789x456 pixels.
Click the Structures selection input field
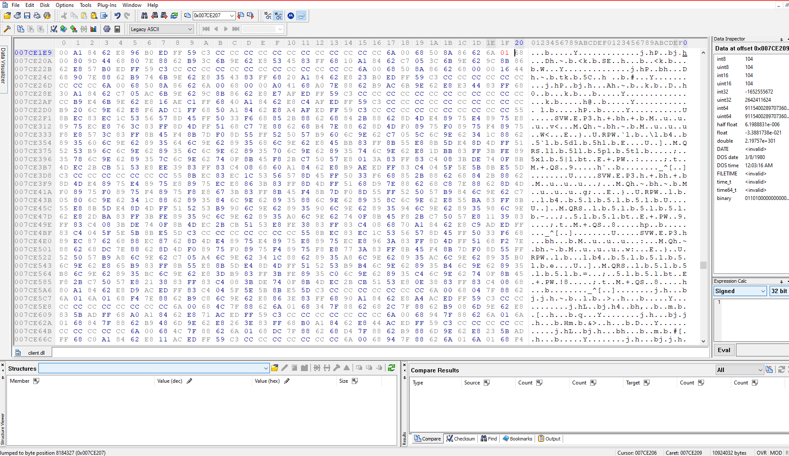[151, 368]
